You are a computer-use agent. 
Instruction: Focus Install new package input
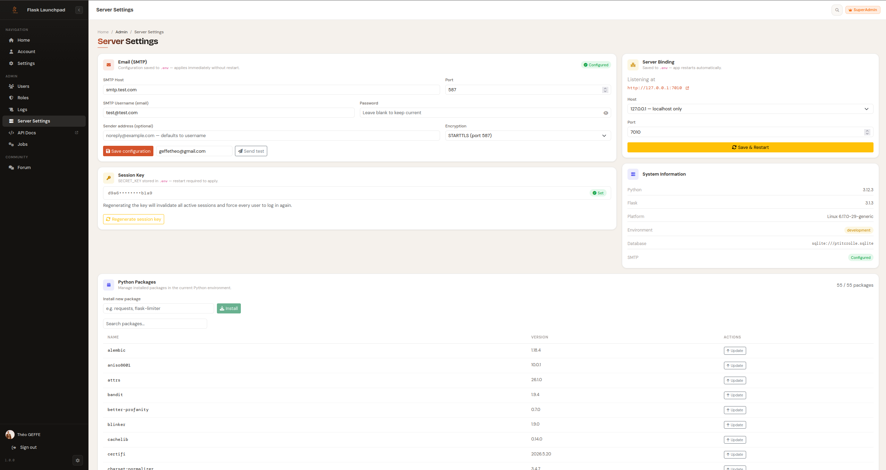click(159, 309)
